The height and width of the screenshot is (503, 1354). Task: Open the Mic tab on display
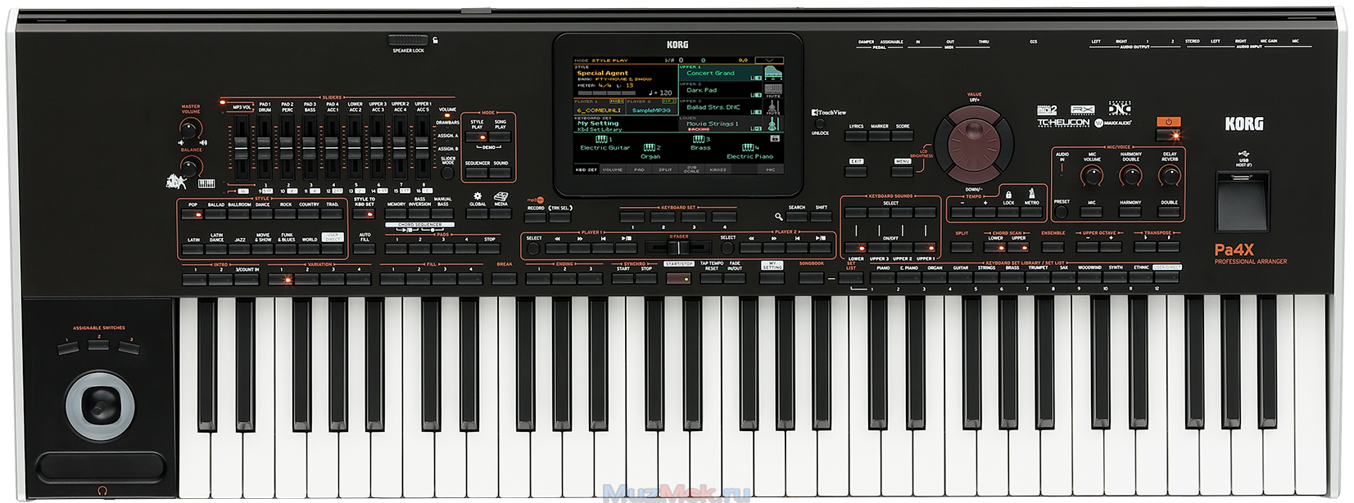pyautogui.click(x=771, y=170)
